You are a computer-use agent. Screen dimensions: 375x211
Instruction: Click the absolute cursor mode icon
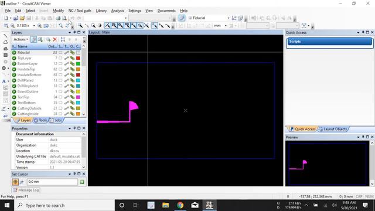tap(15, 182)
